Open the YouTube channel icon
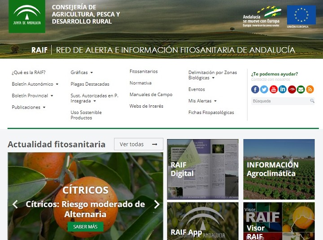This screenshot has width=323, height=240. 273,89
